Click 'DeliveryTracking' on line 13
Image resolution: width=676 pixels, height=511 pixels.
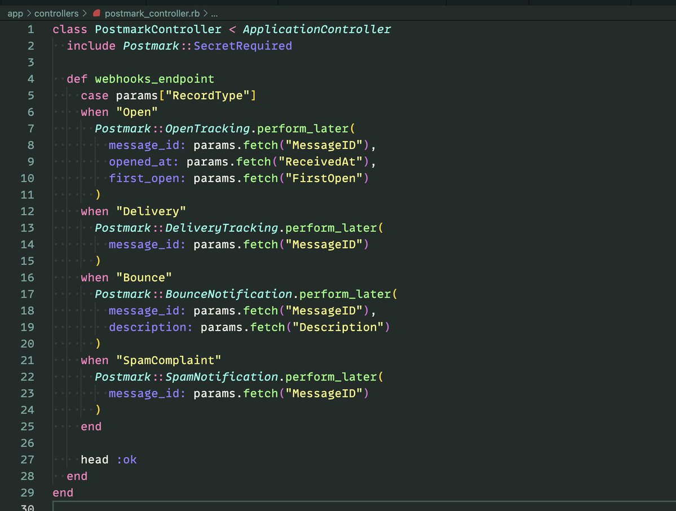(x=222, y=228)
